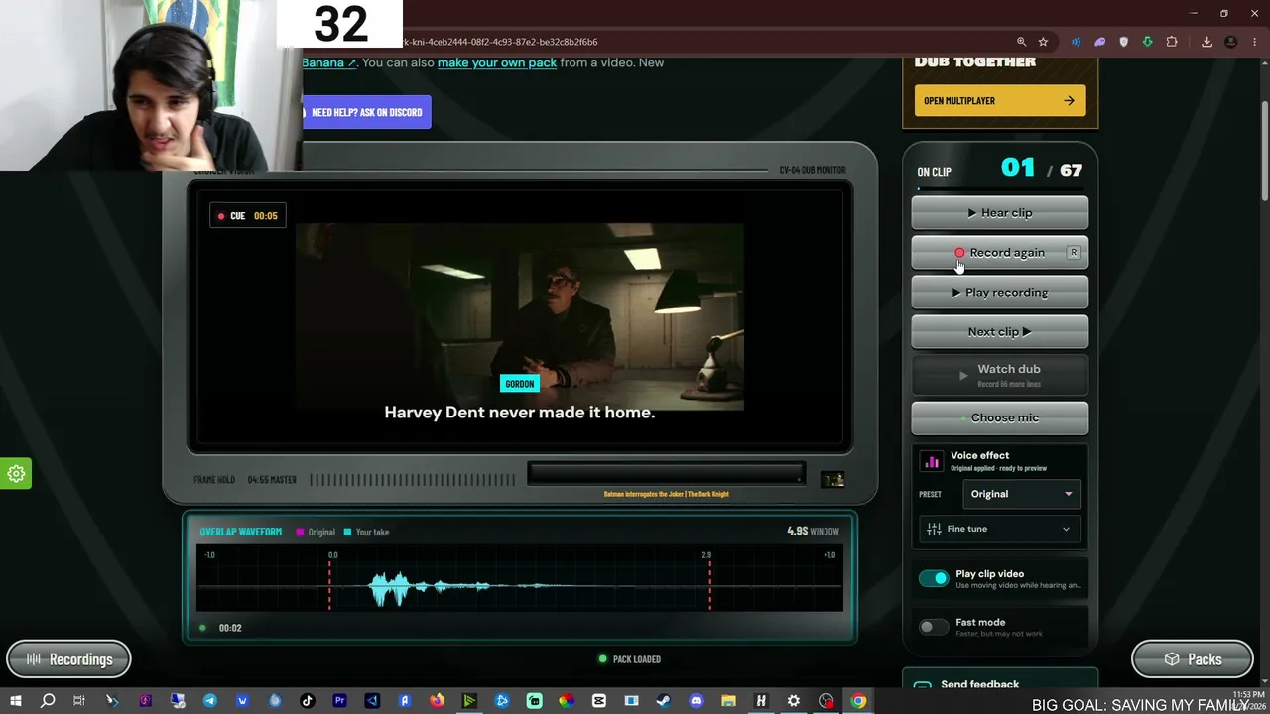Click the clip counter '01 / 67'
1270x714 pixels.
[x=1042, y=169]
